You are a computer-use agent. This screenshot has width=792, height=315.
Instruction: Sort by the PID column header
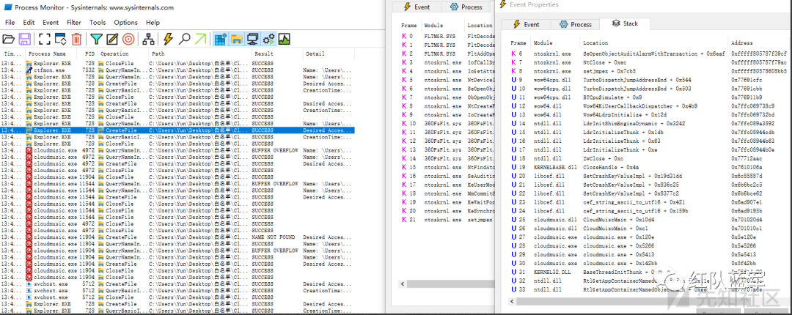pyautogui.click(x=87, y=53)
